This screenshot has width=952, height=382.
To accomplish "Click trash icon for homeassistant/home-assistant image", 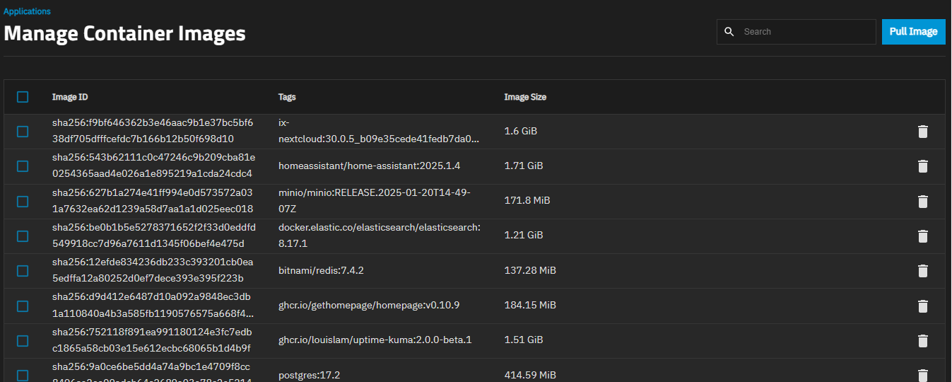I will click(922, 166).
